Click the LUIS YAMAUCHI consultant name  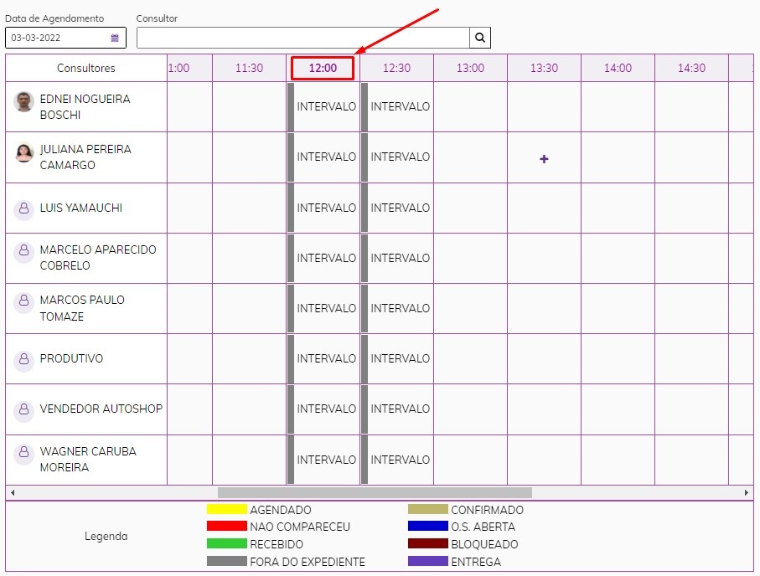(81, 208)
